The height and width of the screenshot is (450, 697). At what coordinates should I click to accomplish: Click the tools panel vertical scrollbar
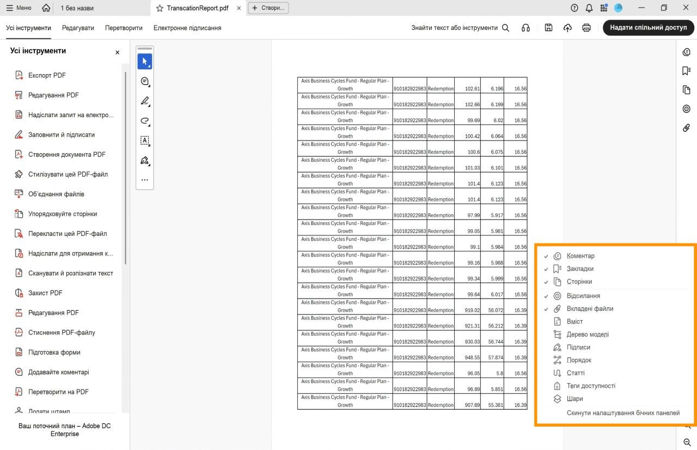125,168
